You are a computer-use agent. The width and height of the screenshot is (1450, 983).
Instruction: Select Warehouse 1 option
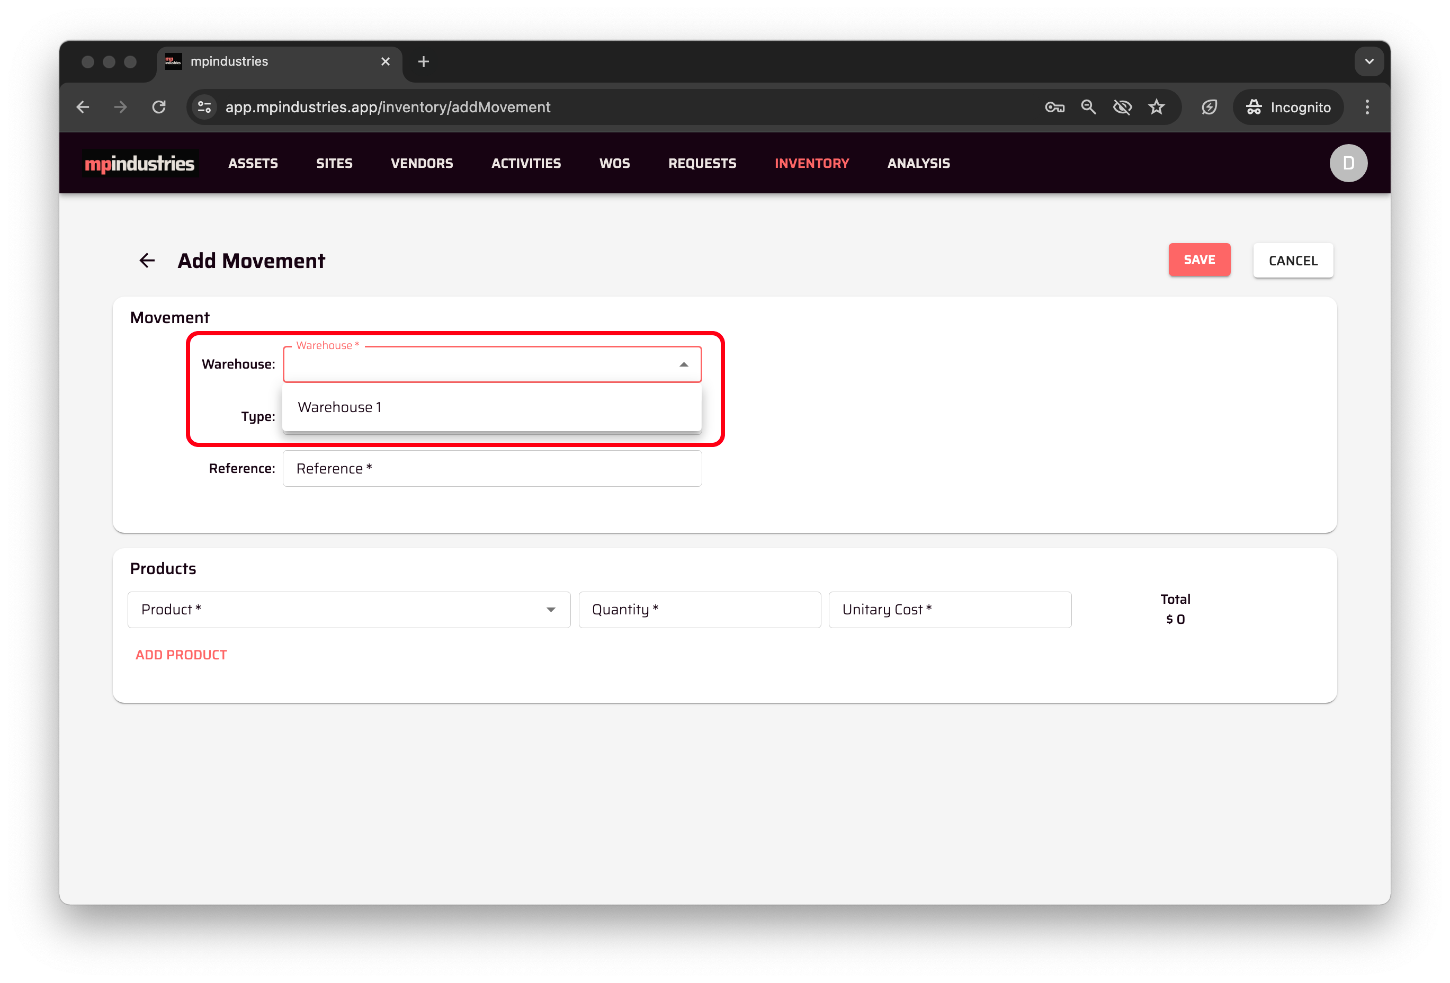click(339, 407)
